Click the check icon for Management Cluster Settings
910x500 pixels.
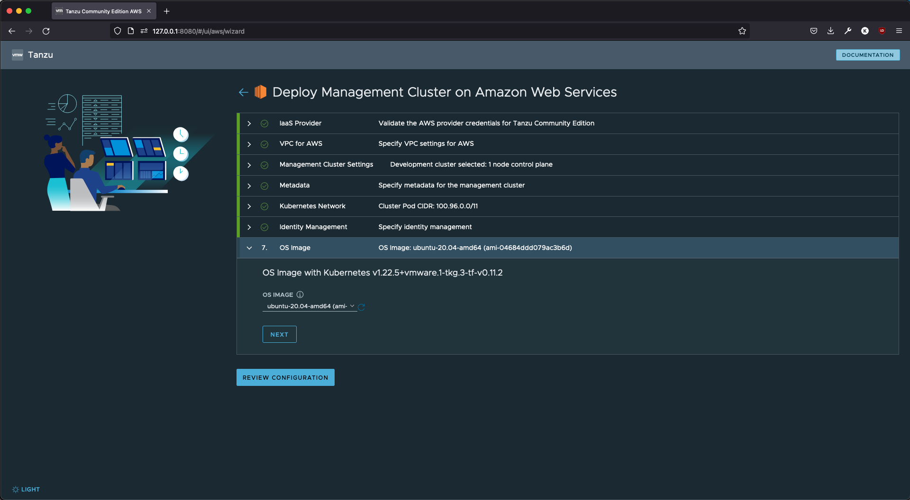click(264, 165)
